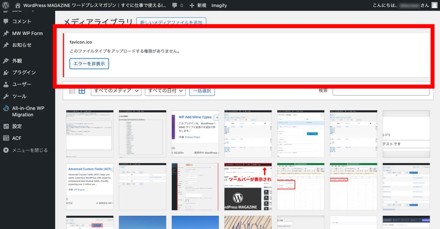
Task: Click the エラーを非表示 button
Action: coord(89,64)
